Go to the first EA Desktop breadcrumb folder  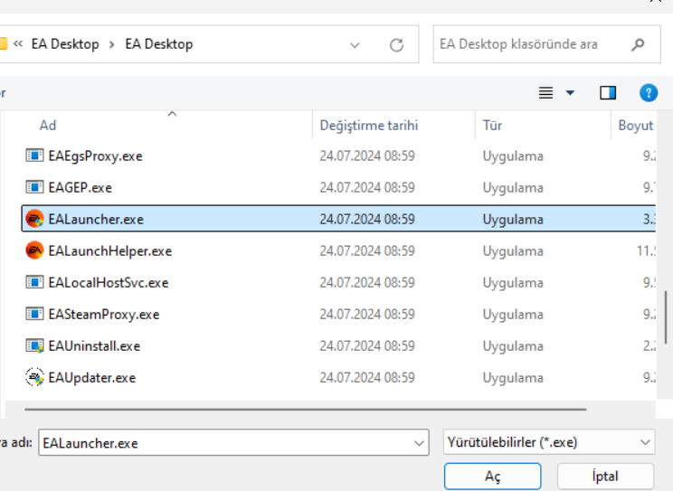point(65,44)
